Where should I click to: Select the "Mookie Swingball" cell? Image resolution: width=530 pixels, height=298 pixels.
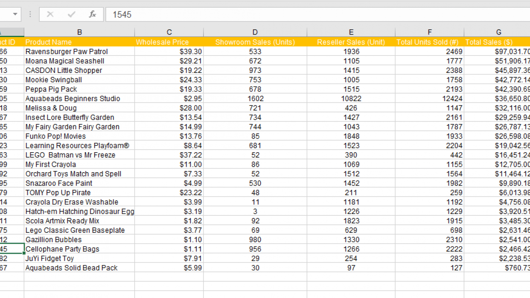pos(79,80)
